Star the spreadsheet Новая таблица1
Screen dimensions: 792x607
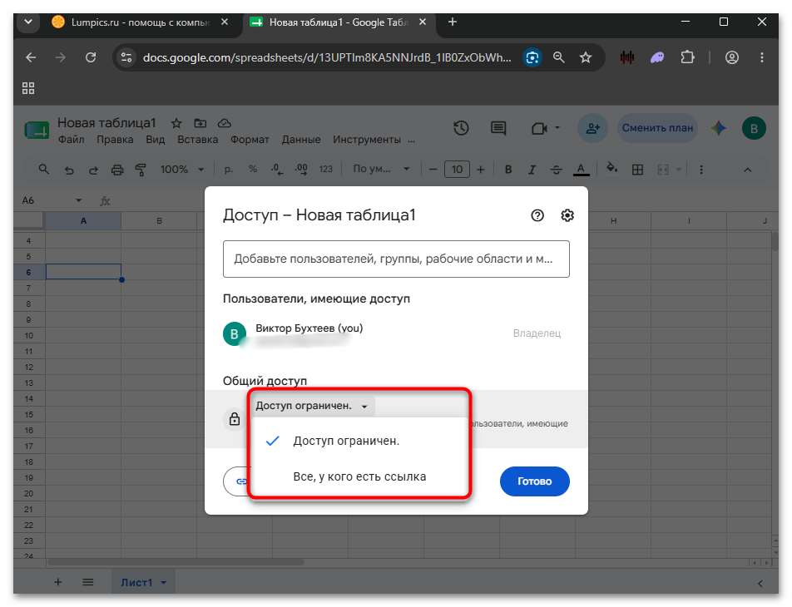(x=176, y=123)
